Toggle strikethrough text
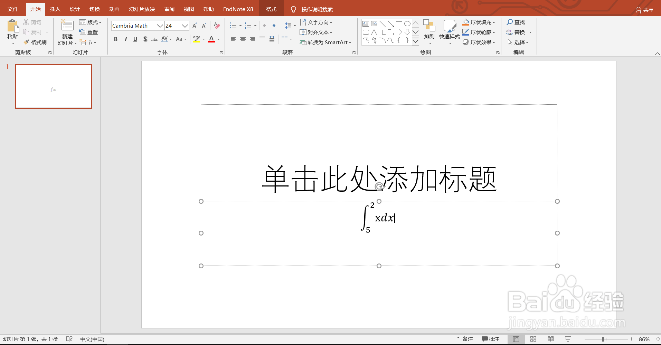Image resolution: width=661 pixels, height=345 pixels. (x=155, y=39)
